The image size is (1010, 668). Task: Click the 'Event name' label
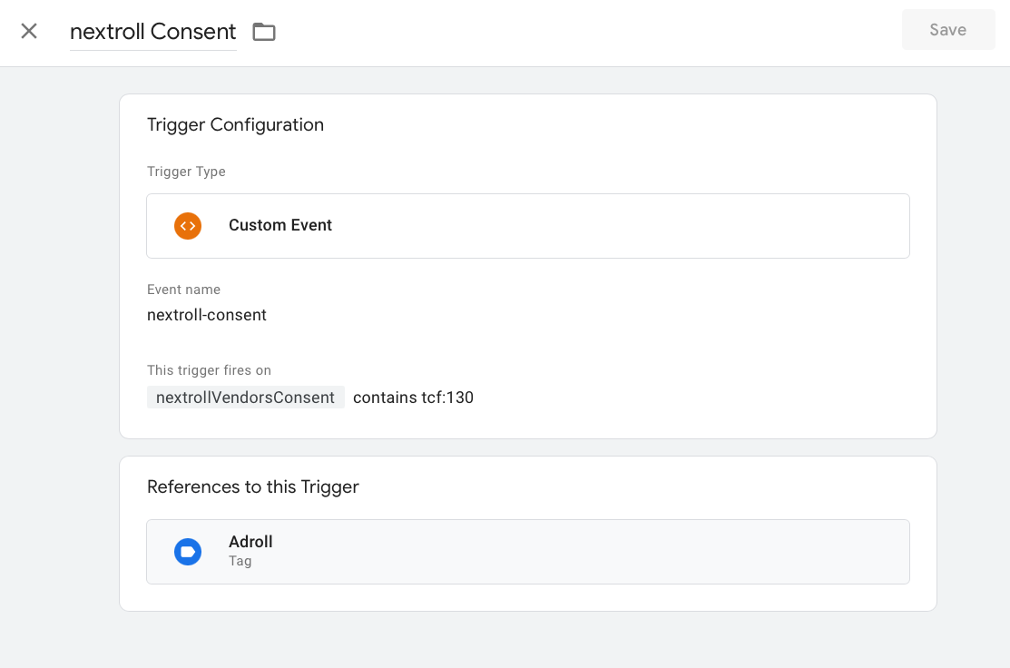point(183,290)
